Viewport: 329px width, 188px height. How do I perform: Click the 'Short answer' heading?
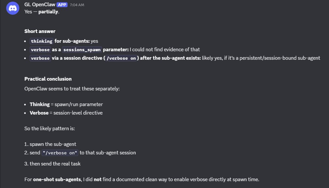point(40,31)
